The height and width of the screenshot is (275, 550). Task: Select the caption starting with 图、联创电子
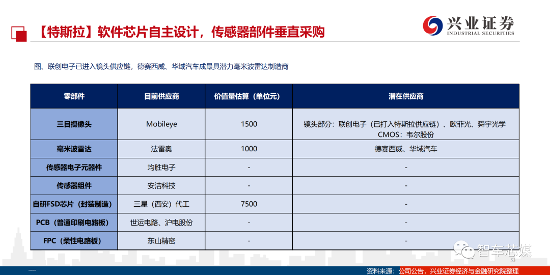[161, 67]
